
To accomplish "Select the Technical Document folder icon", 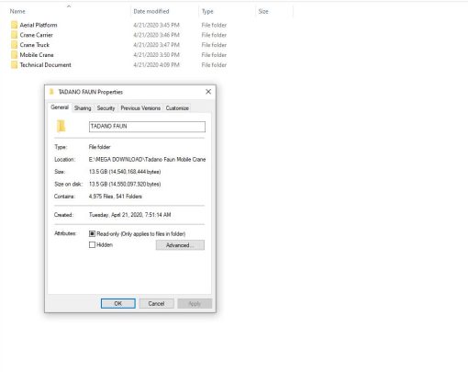I will [x=14, y=65].
